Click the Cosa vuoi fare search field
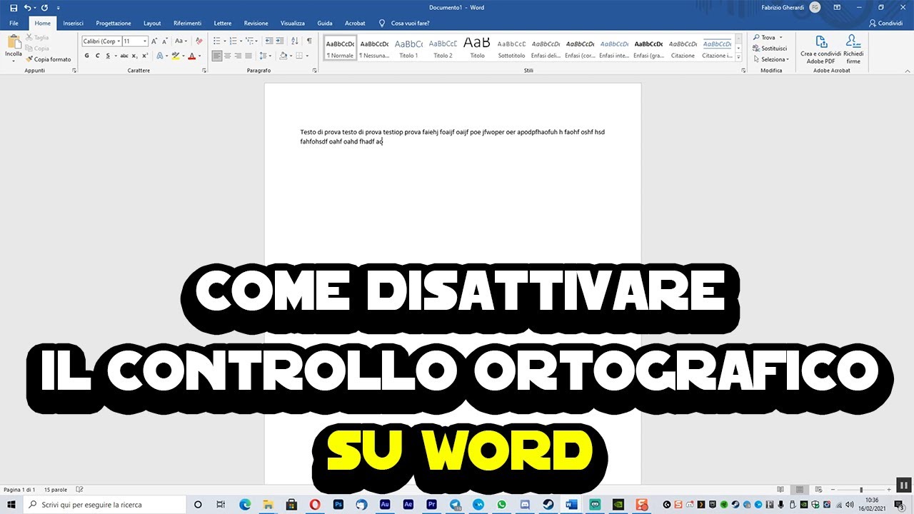This screenshot has height=514, width=914. [404, 23]
